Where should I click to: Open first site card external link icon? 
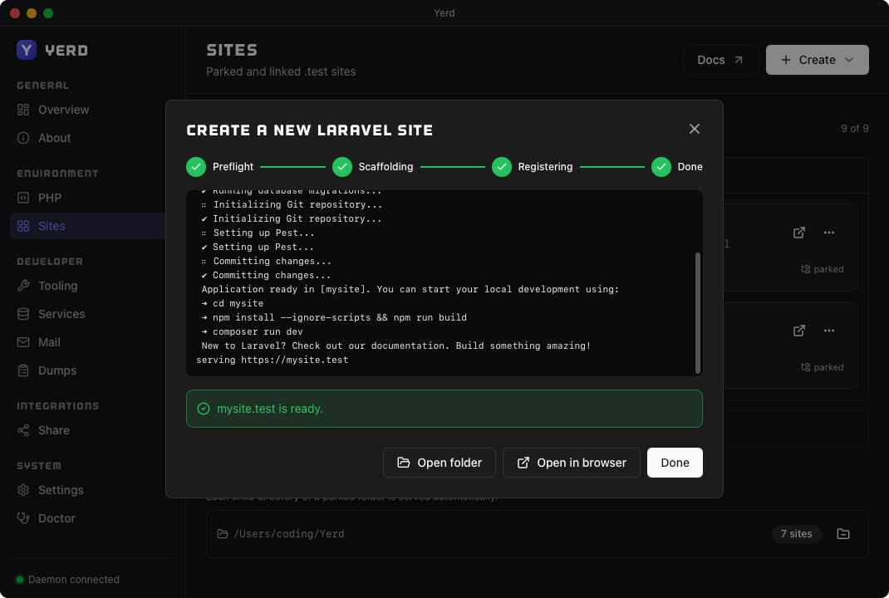[798, 233]
